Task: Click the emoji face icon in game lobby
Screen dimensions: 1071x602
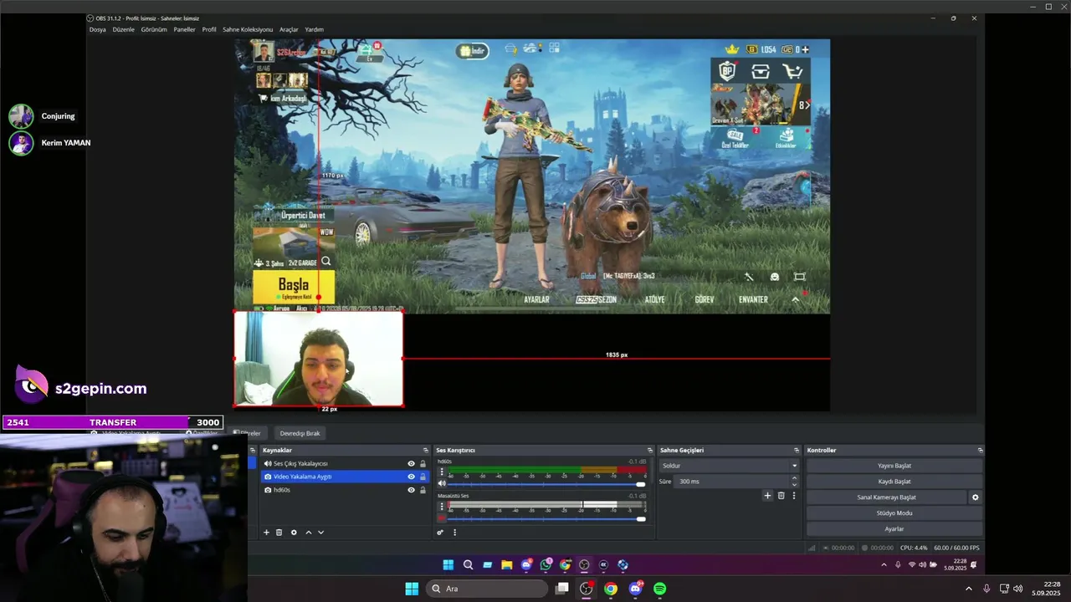Action: [775, 278]
